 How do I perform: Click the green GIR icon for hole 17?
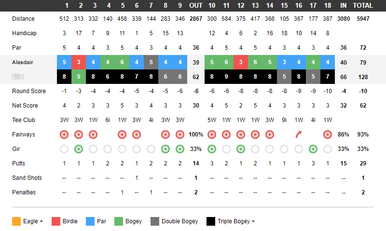(x=313, y=149)
